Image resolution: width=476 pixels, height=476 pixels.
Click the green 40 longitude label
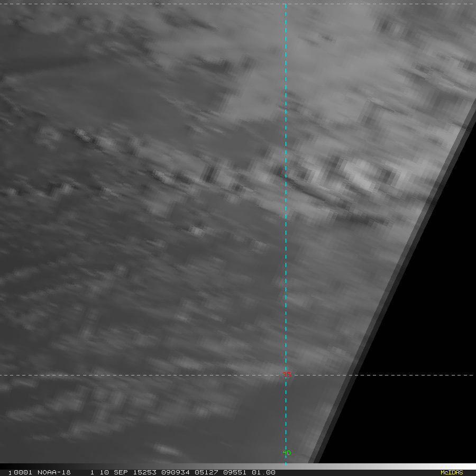[287, 453]
